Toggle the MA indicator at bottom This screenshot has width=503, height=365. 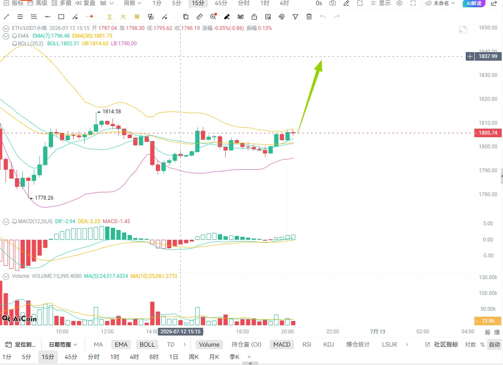[98, 344]
